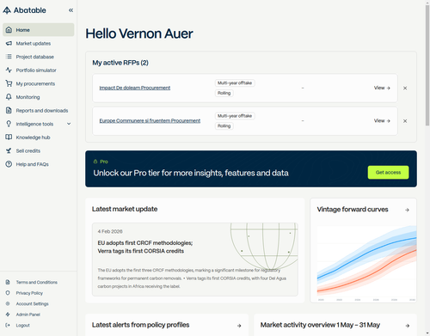The width and height of the screenshot is (430, 336).
Task: Dismiss the Impact De doleam Procurement RFP
Action: (405, 89)
